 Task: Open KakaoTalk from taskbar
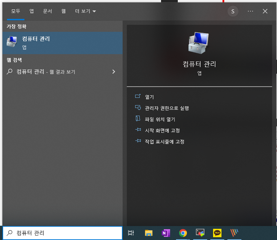(x=217, y=233)
